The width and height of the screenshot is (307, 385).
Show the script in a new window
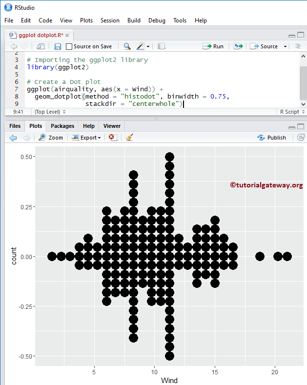(41, 46)
